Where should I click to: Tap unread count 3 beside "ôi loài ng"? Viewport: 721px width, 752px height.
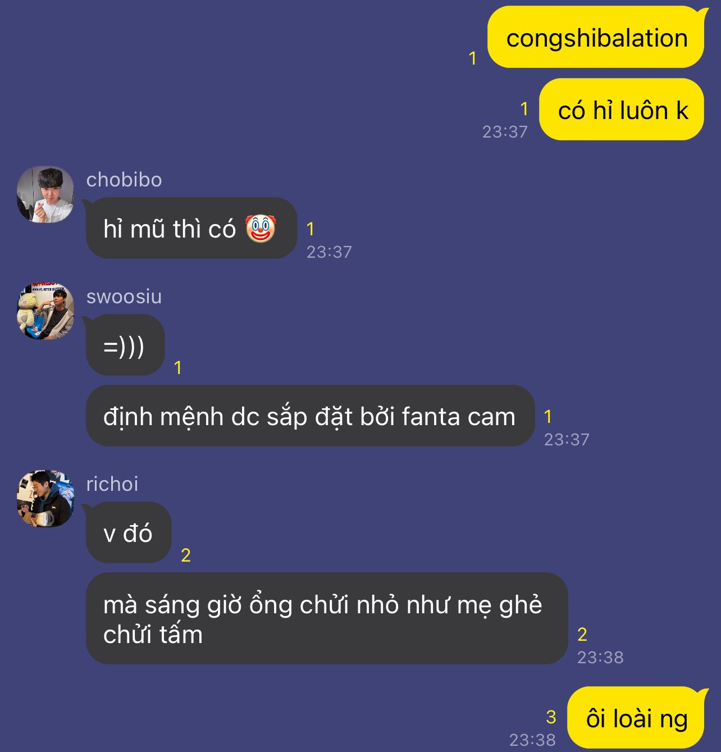[551, 717]
